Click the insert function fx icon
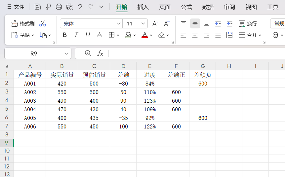 pos(100,53)
